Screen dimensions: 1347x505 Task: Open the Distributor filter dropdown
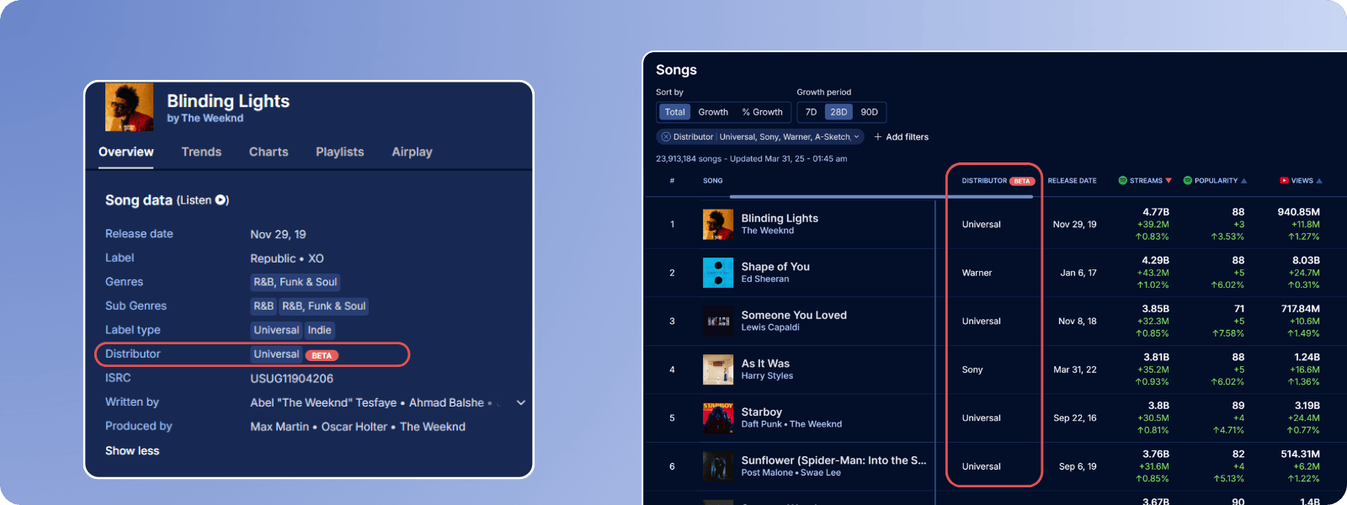tap(856, 137)
